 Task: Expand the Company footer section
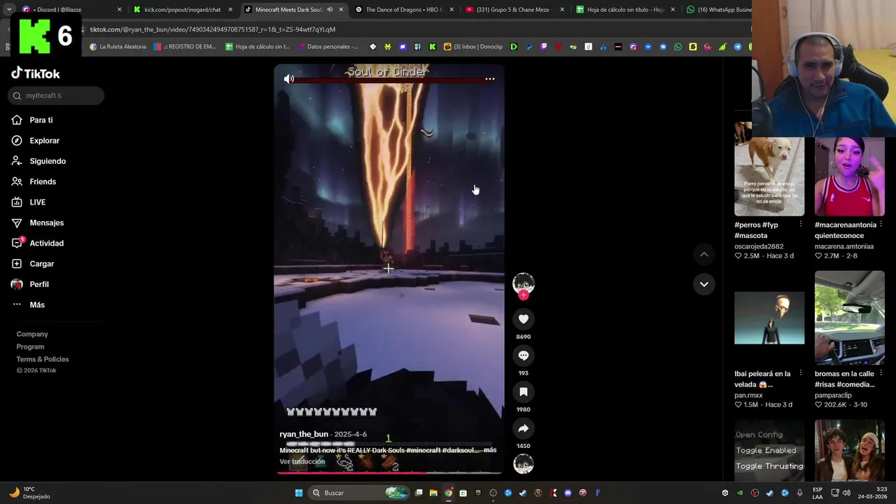tap(32, 334)
